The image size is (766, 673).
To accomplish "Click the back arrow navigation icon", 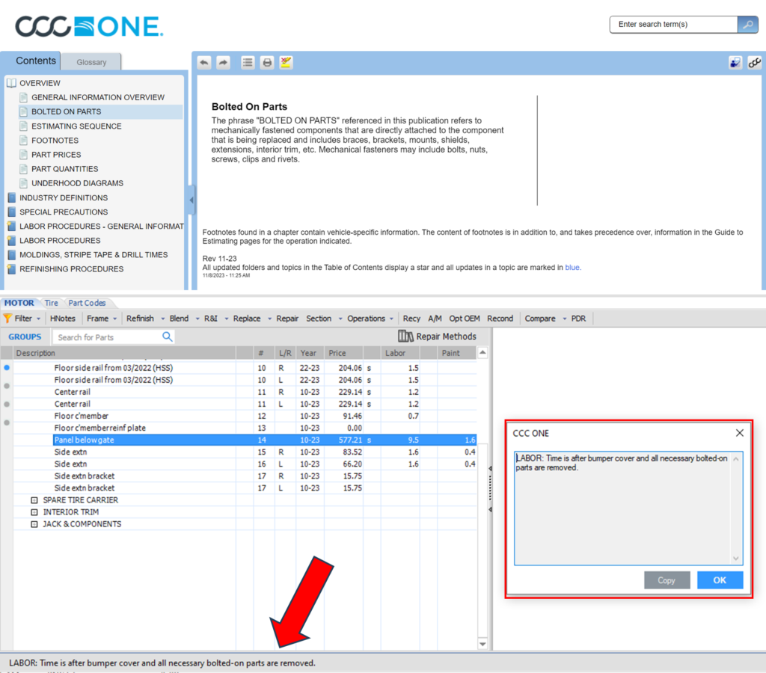I will 204,63.
